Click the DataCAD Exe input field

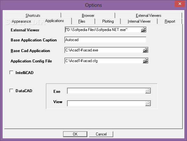click(106, 91)
